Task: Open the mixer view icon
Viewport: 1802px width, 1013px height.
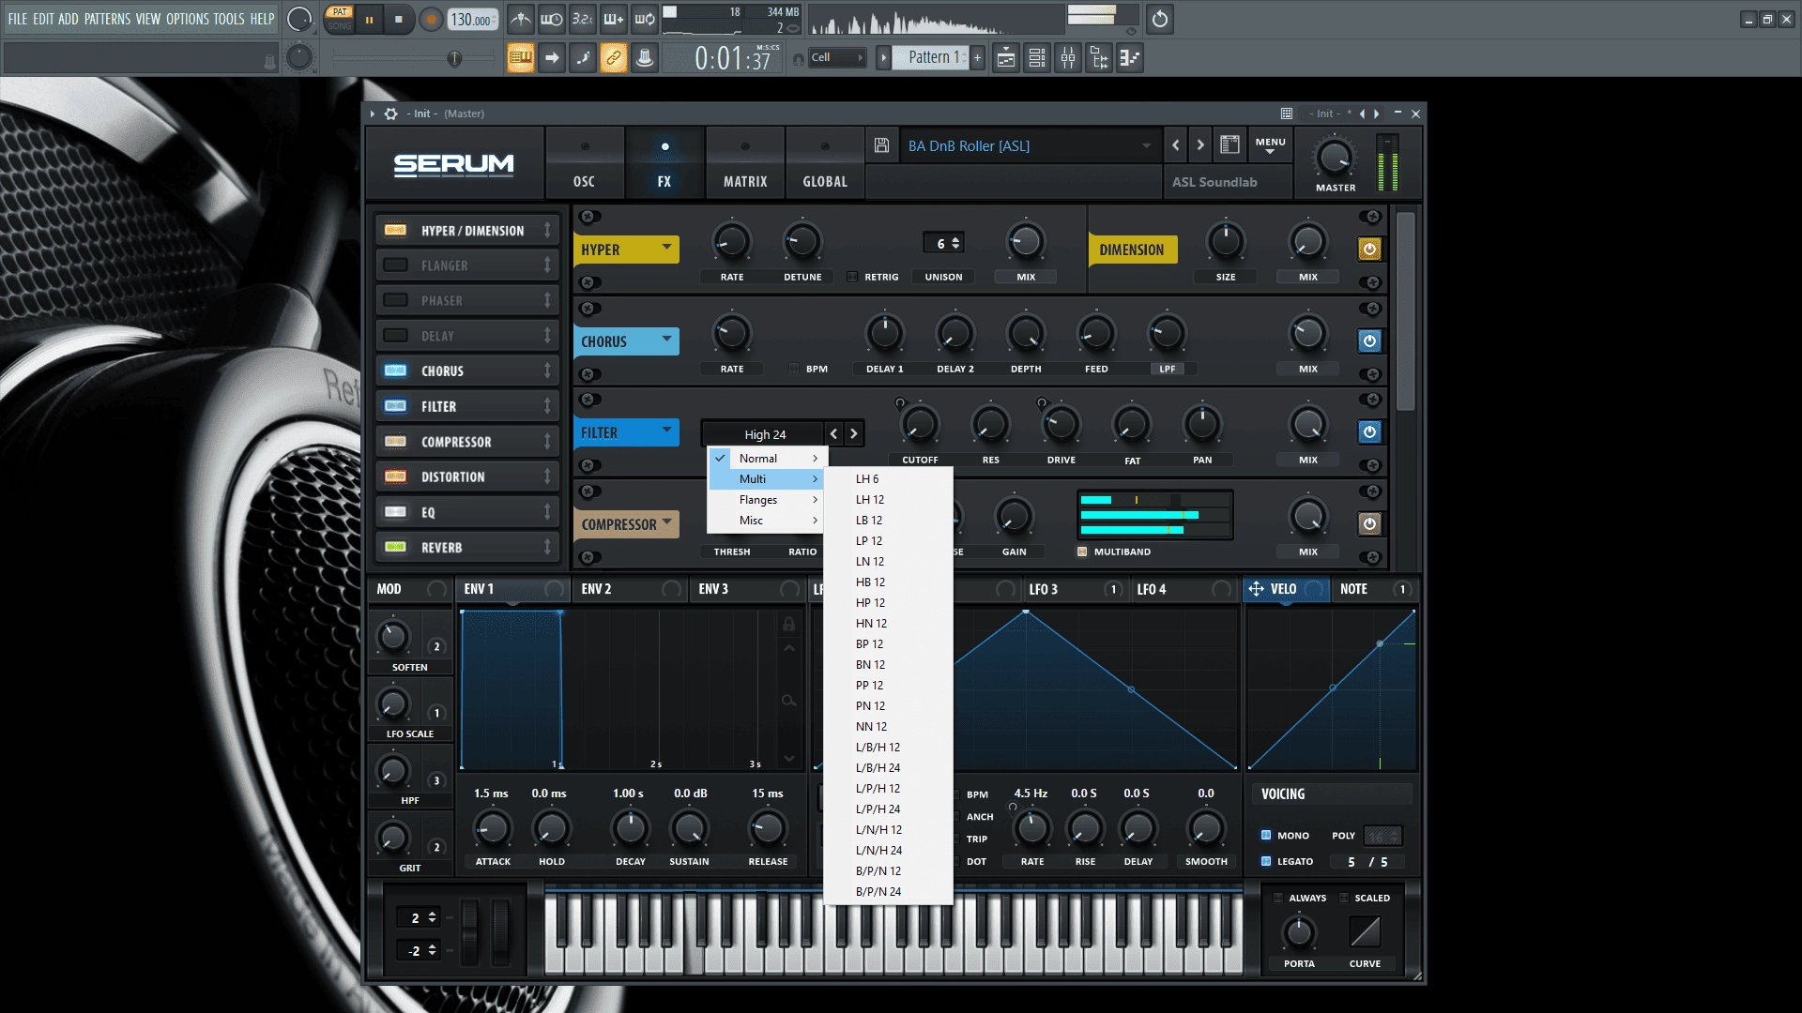Action: [1068, 58]
